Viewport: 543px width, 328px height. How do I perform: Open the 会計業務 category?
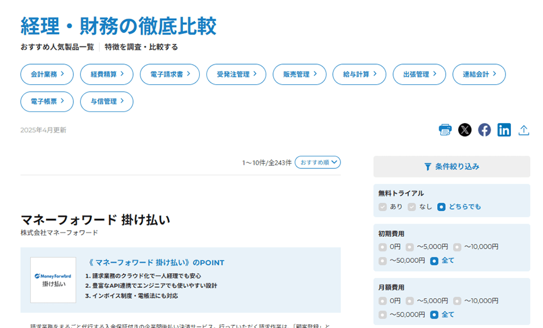pyautogui.click(x=47, y=74)
